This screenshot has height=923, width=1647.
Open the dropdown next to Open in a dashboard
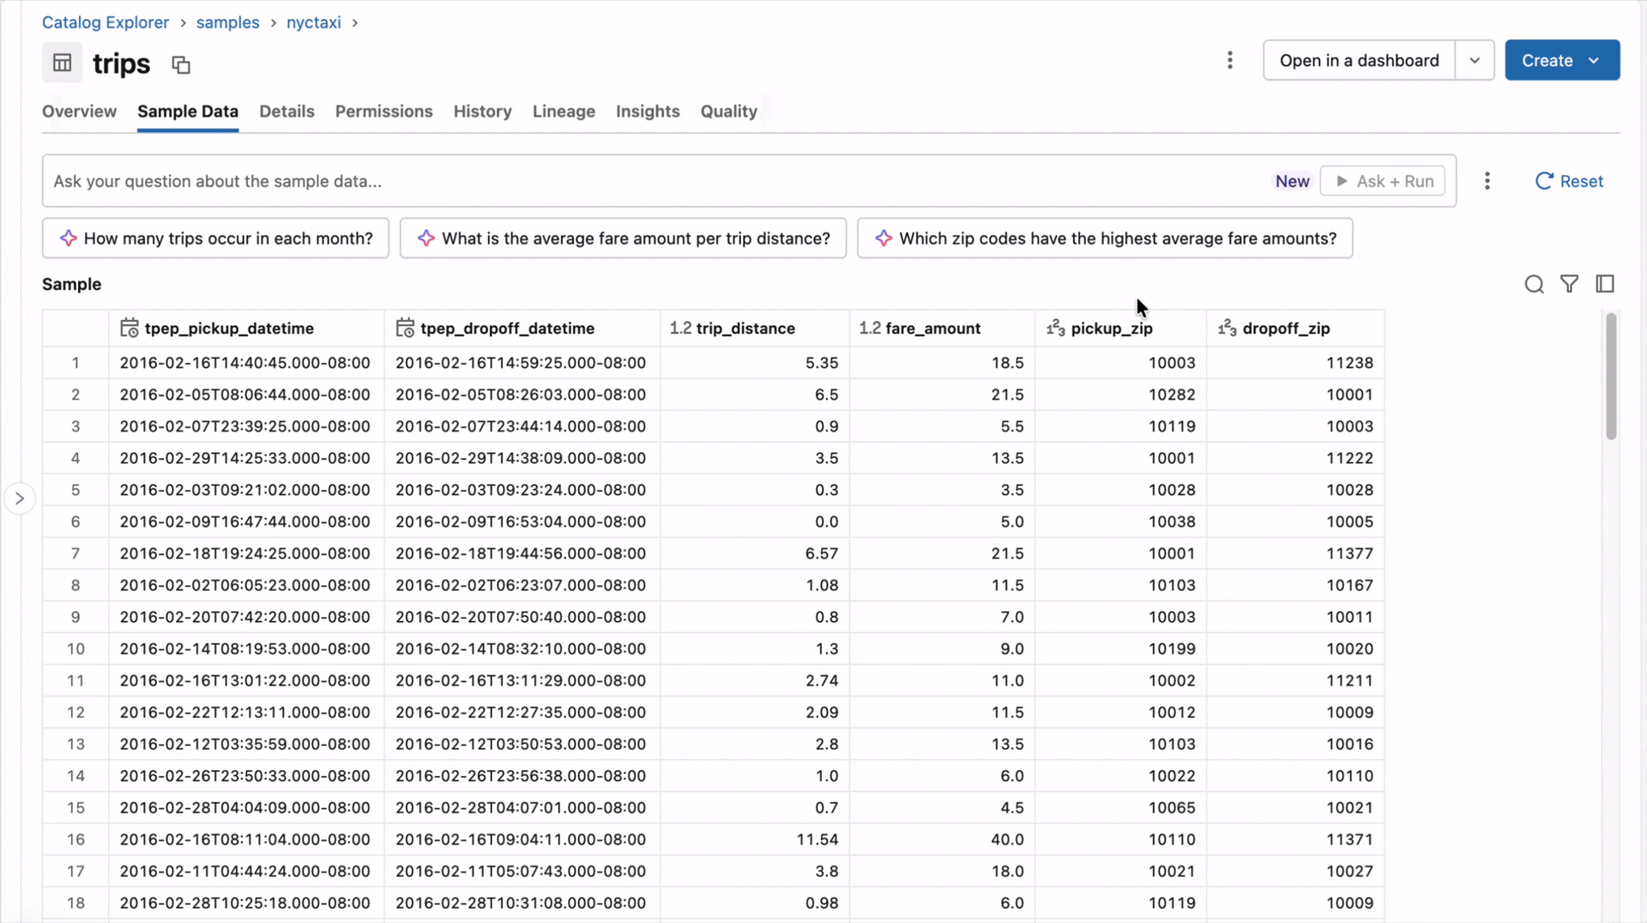coord(1475,60)
